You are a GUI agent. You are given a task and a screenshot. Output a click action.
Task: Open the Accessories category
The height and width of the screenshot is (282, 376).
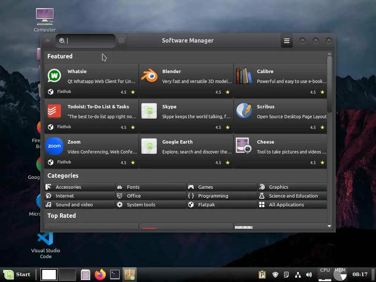click(x=80, y=187)
